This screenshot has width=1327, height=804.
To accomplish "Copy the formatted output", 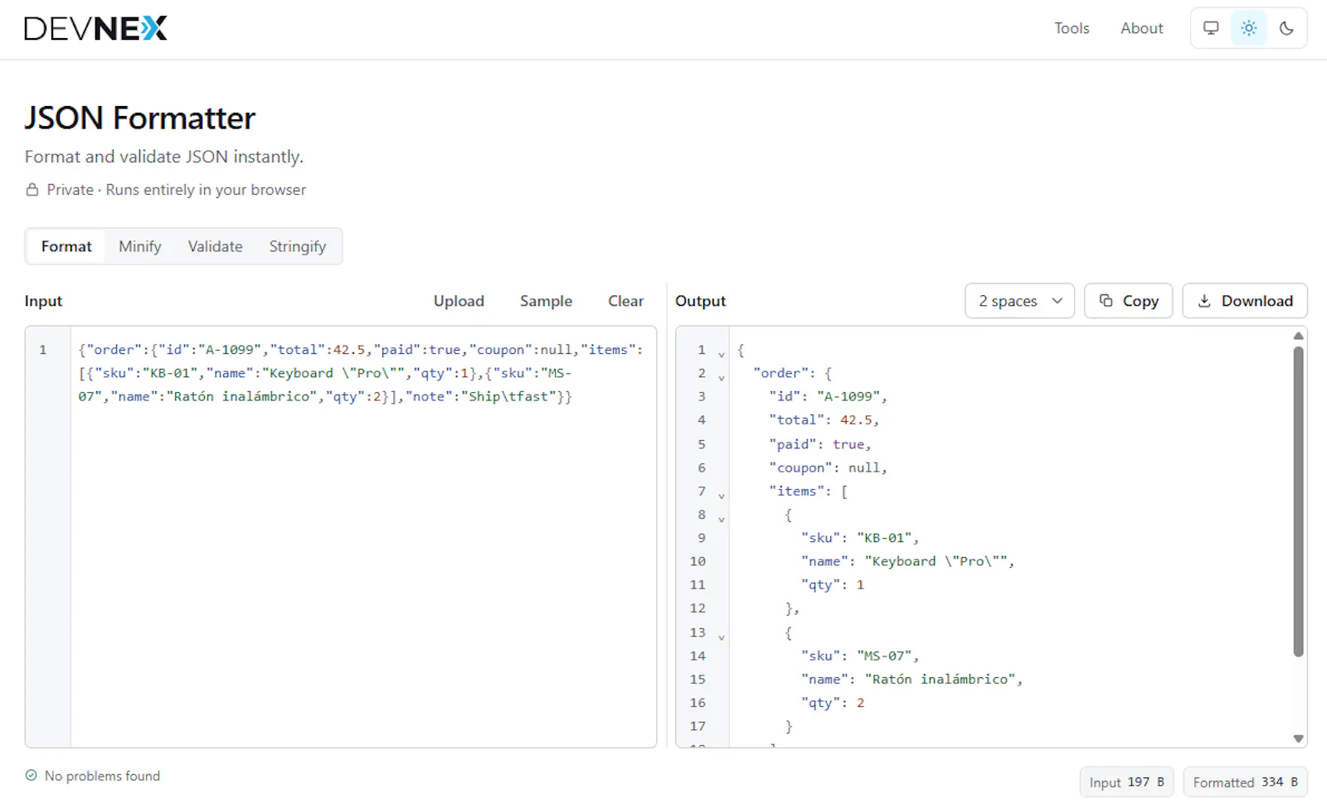I will 1128,301.
